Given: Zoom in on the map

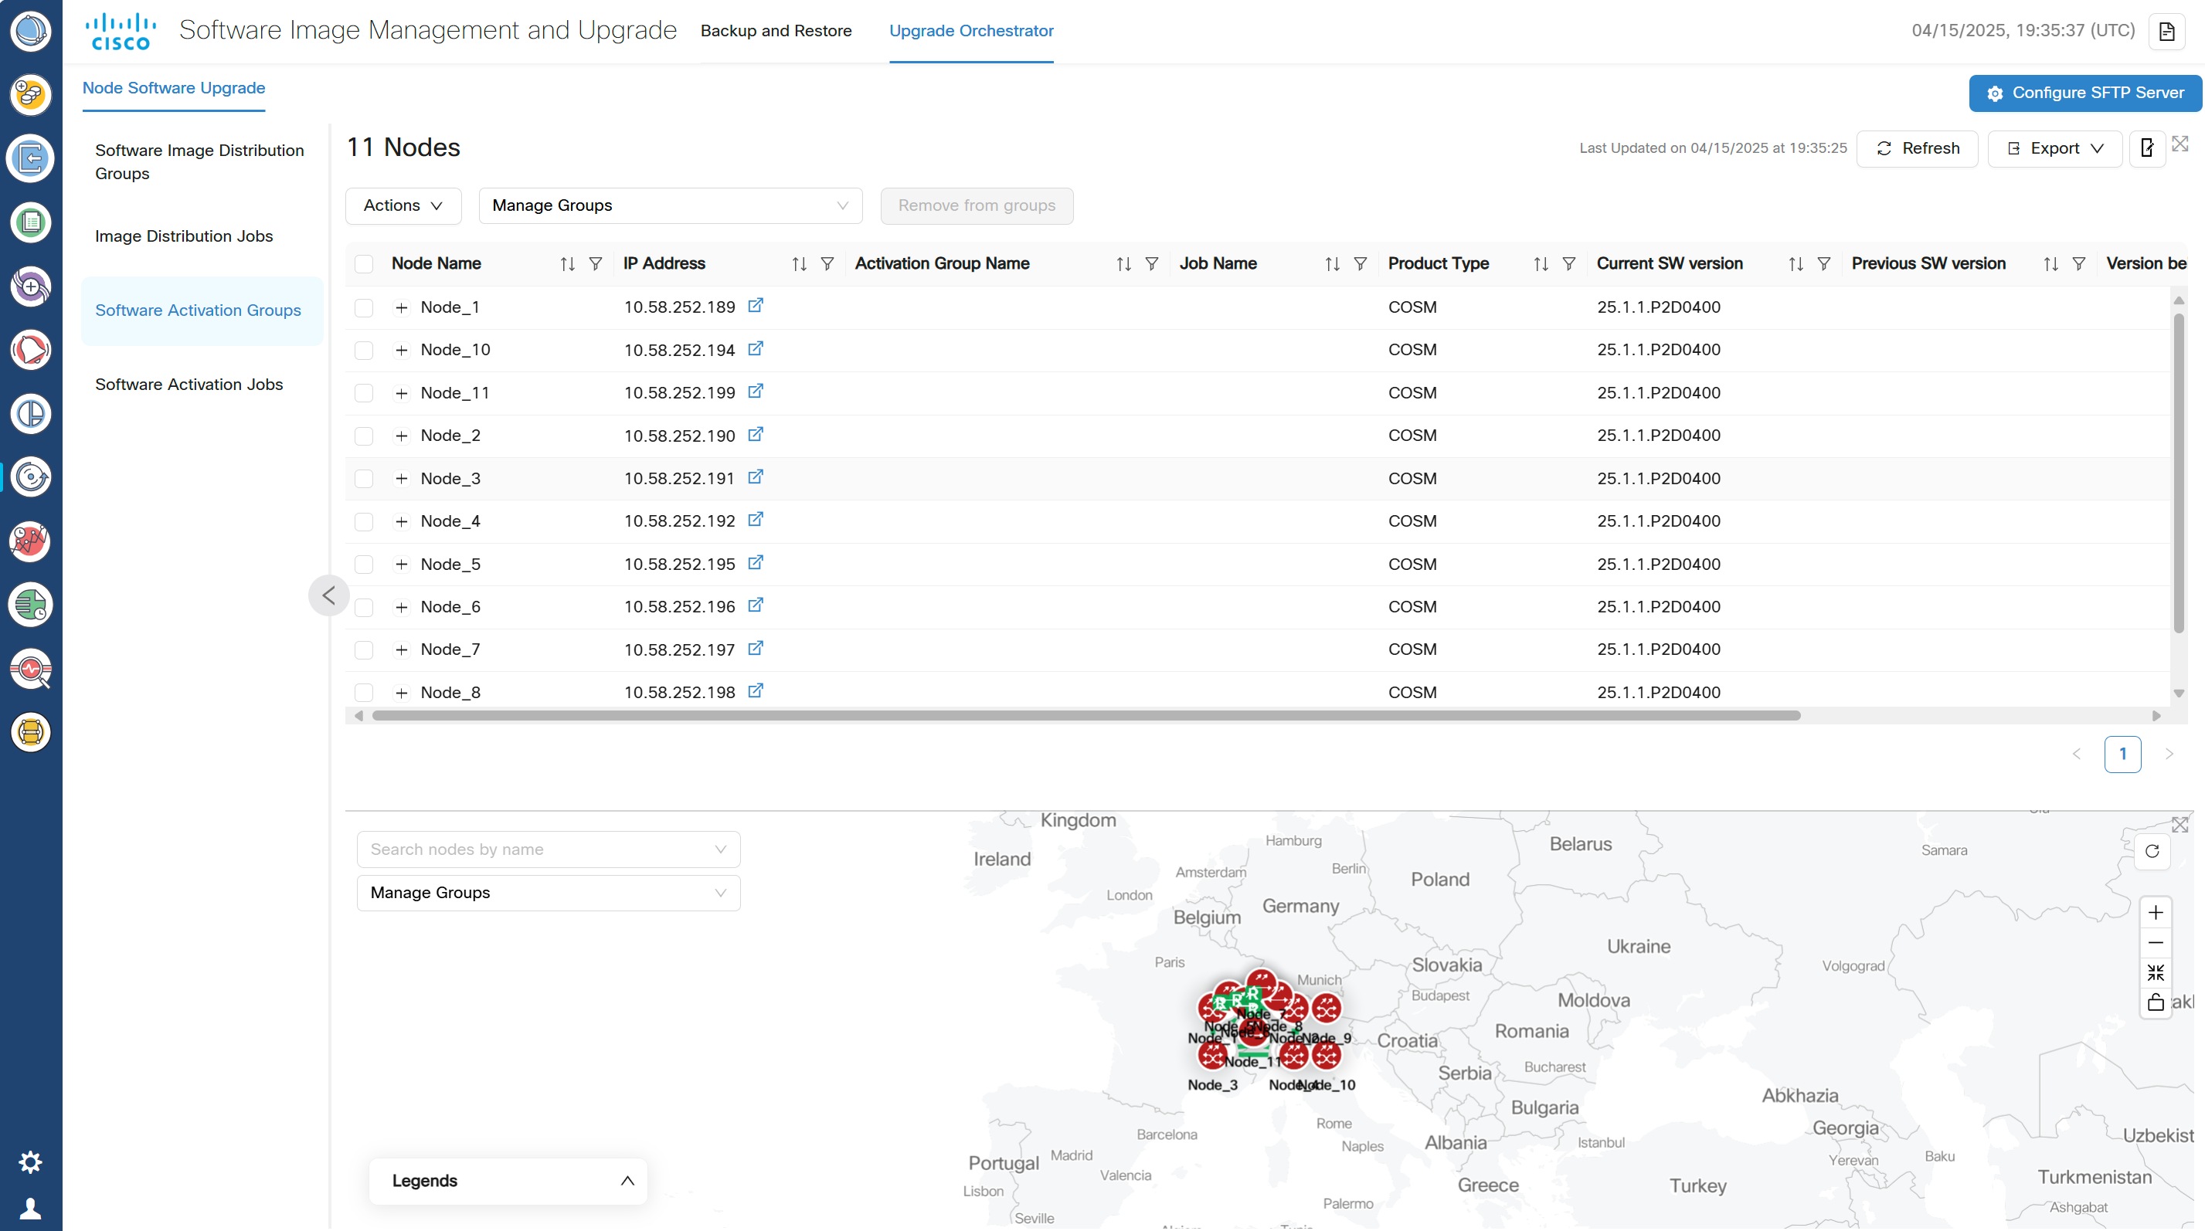Looking at the screenshot, I should click(2156, 913).
